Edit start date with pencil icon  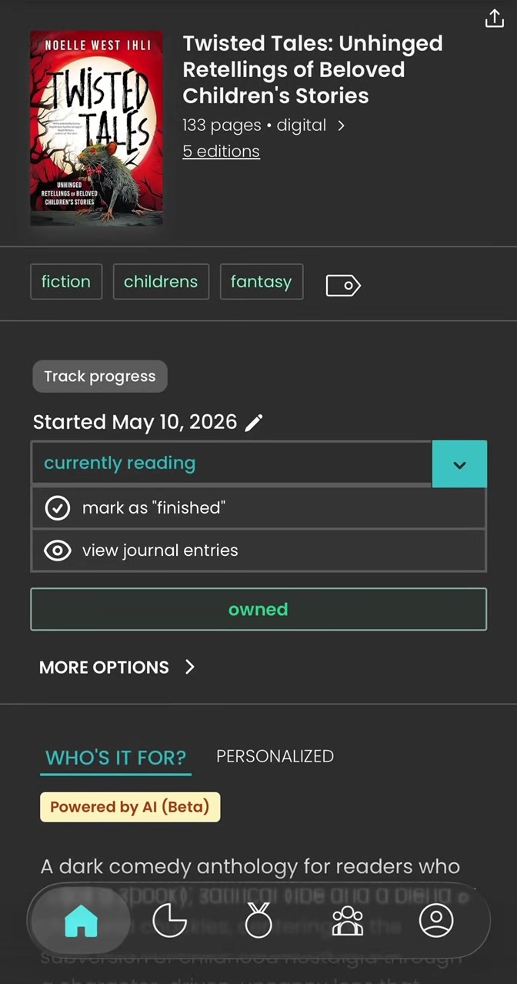(x=254, y=423)
